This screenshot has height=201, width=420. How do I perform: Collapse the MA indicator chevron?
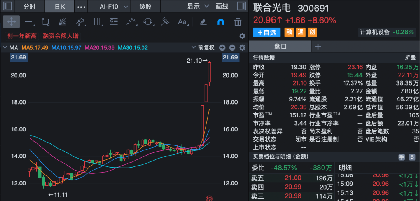pos(5,48)
